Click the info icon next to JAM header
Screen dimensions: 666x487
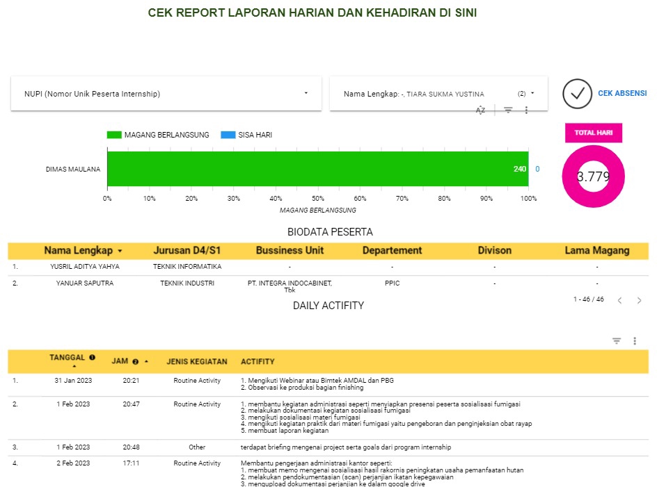135,361
